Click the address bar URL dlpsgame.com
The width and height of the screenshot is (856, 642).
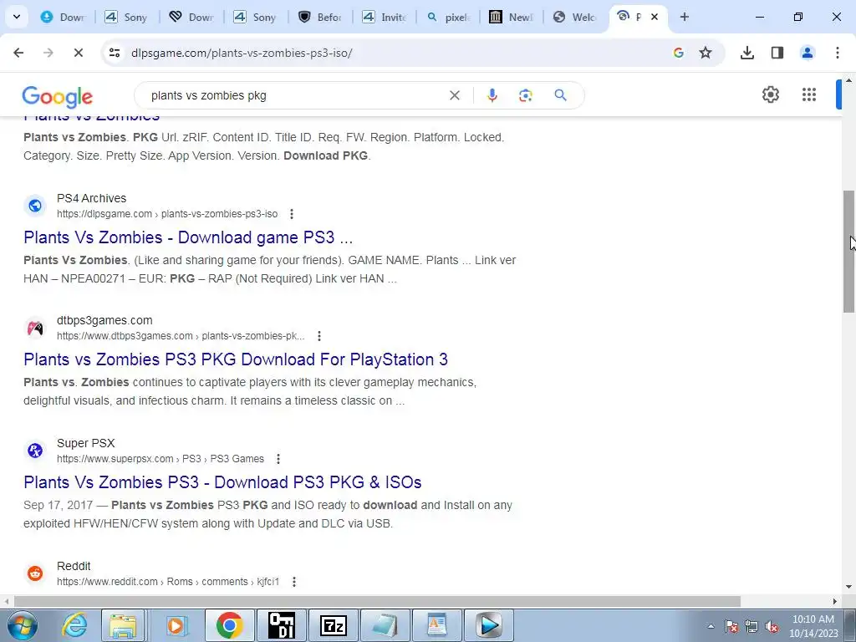coord(242,53)
